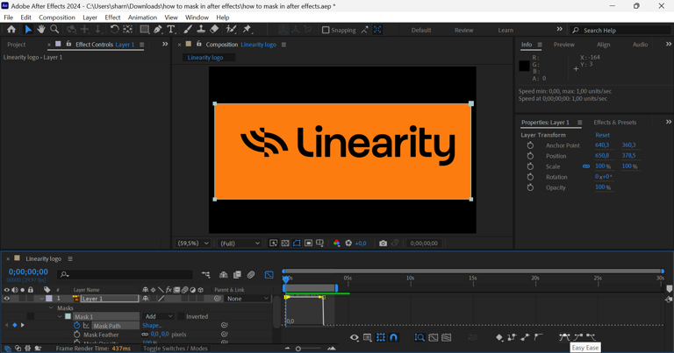Choose graph type eye icon in graph editor
This screenshot has height=353, width=674.
click(x=355, y=337)
